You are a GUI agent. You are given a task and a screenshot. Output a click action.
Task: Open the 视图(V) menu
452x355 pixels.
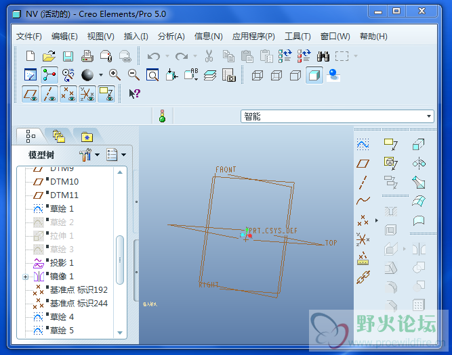point(100,37)
